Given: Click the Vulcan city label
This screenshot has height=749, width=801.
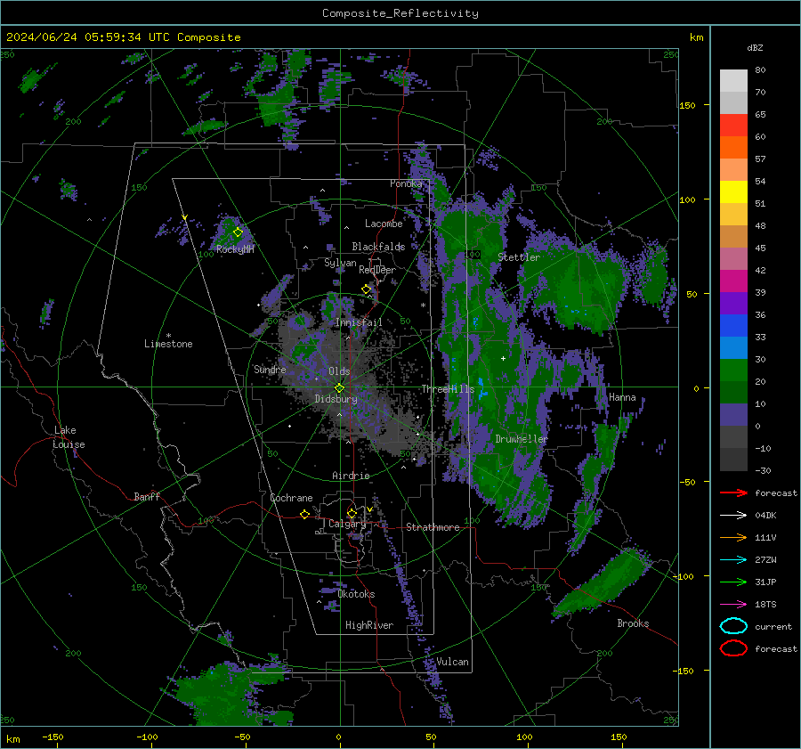Looking at the screenshot, I should pos(452,662).
